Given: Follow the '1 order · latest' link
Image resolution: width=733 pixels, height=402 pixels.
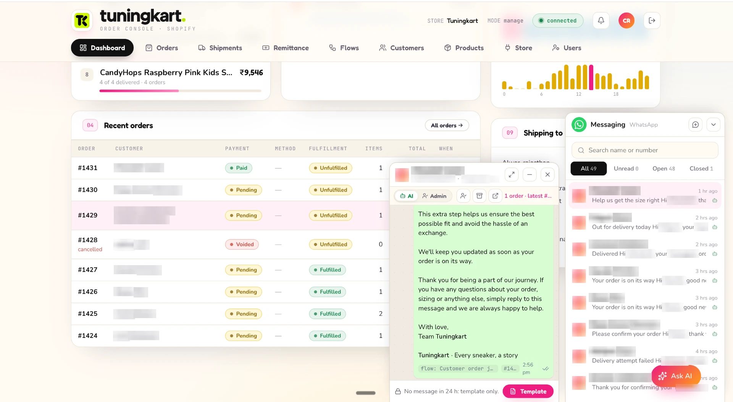Looking at the screenshot, I should pyautogui.click(x=528, y=196).
